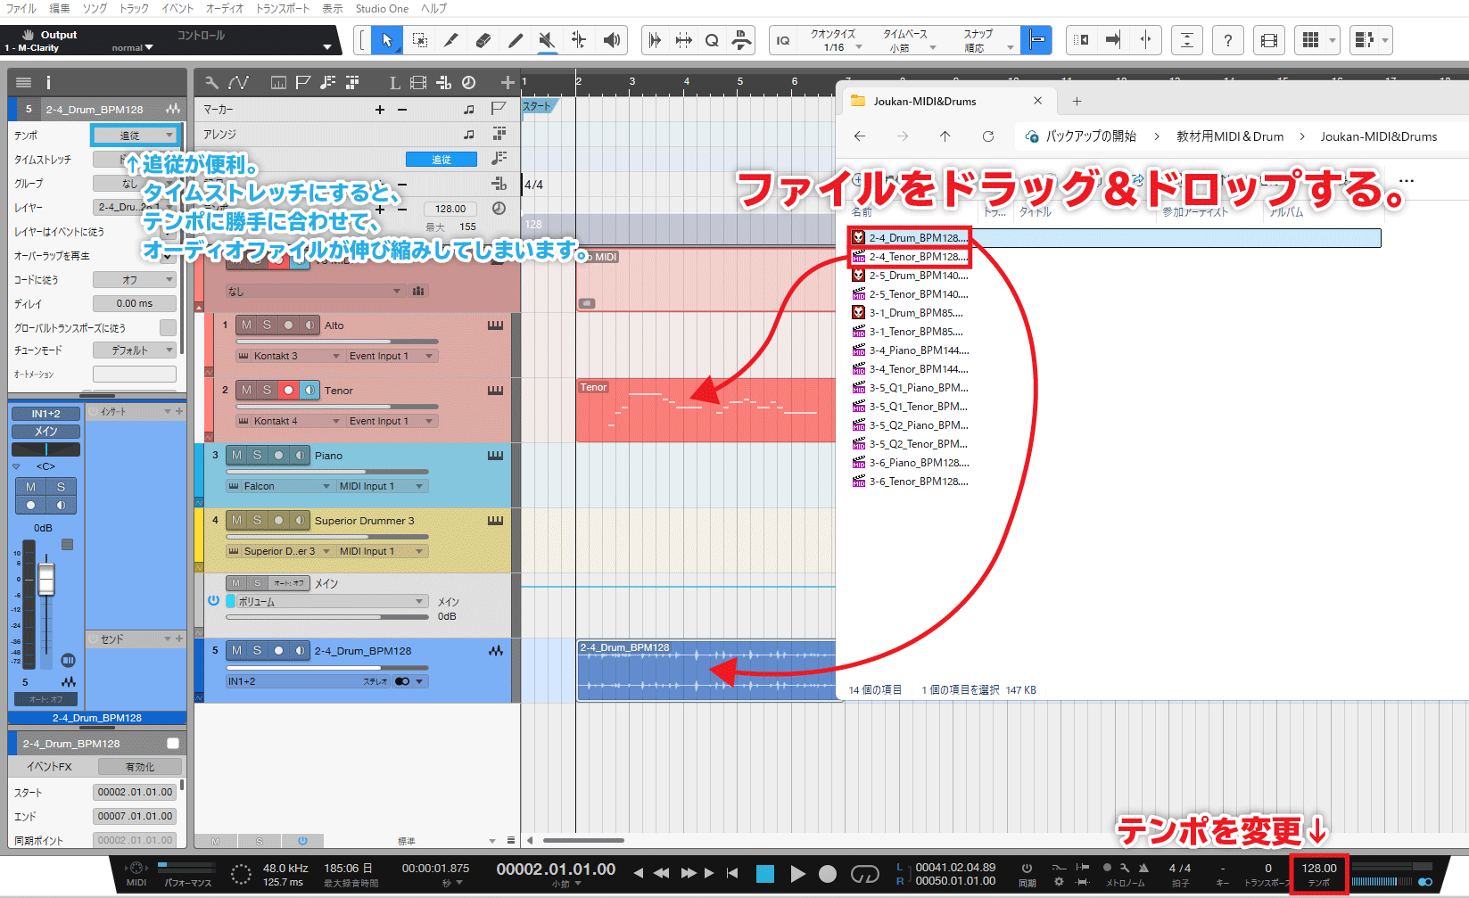This screenshot has width=1469, height=898.
Task: Select the Eraser tool
Action: click(483, 40)
